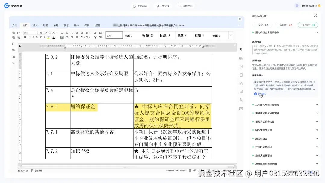Viewport: 325px width, 183px height.
Task: Apply italic formatting from the toolbar
Action: (x=28, y=37)
